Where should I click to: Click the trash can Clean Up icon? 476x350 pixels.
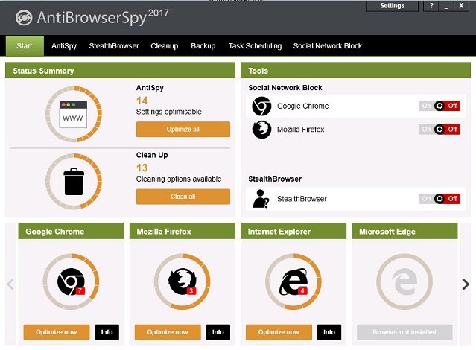tap(74, 182)
